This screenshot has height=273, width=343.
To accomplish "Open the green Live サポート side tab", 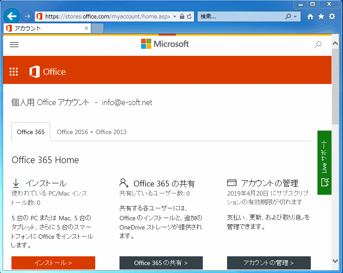I will point(324,163).
